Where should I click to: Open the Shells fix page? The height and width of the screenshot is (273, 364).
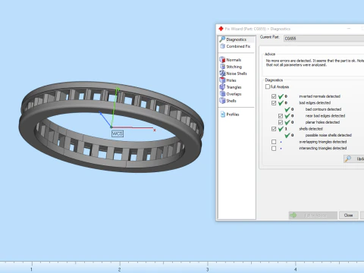point(227,101)
